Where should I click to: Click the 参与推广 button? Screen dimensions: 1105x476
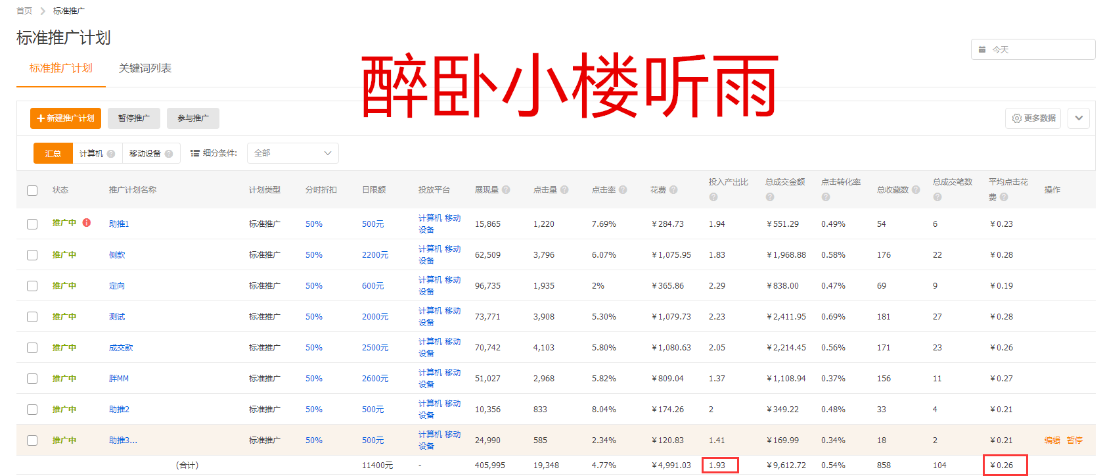coord(193,118)
